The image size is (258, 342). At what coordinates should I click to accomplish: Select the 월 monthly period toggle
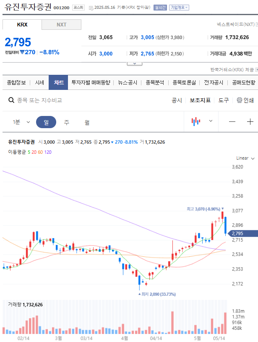(87, 122)
